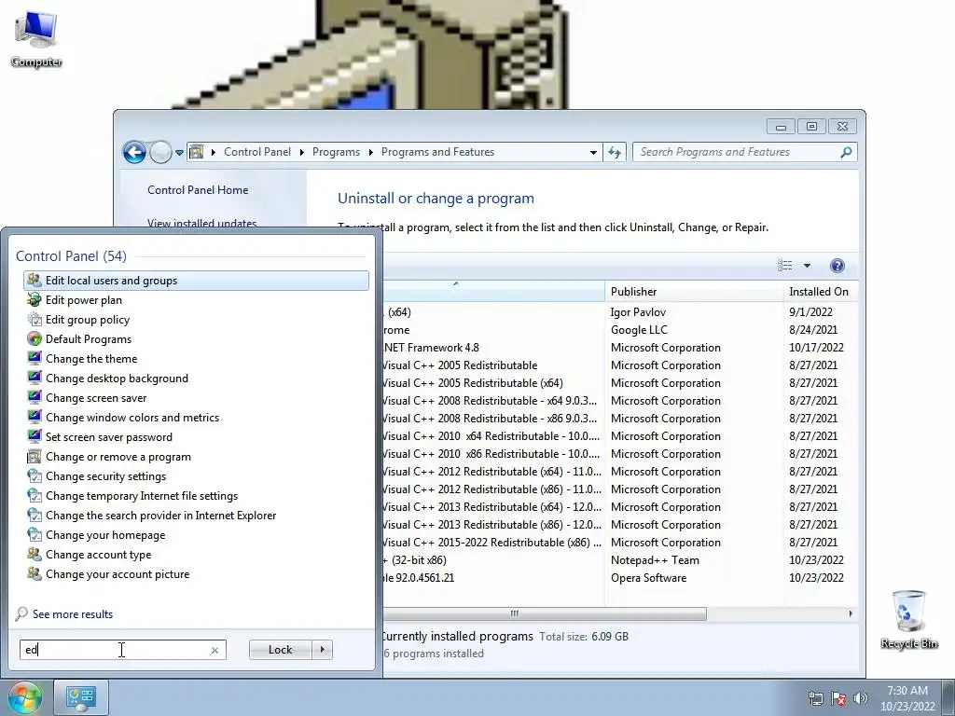Open Change desktop background result
Screen dimensions: 955x716
click(x=196, y=379)
